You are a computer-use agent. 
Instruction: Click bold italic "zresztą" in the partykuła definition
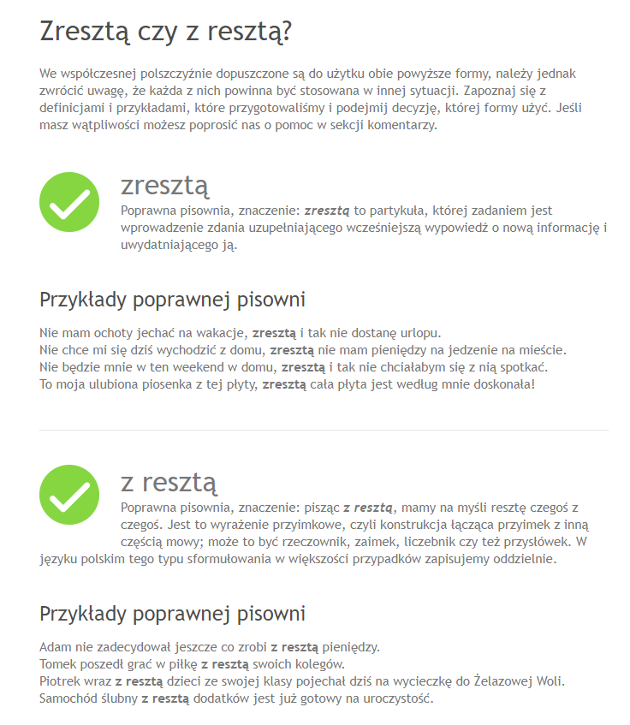click(327, 211)
